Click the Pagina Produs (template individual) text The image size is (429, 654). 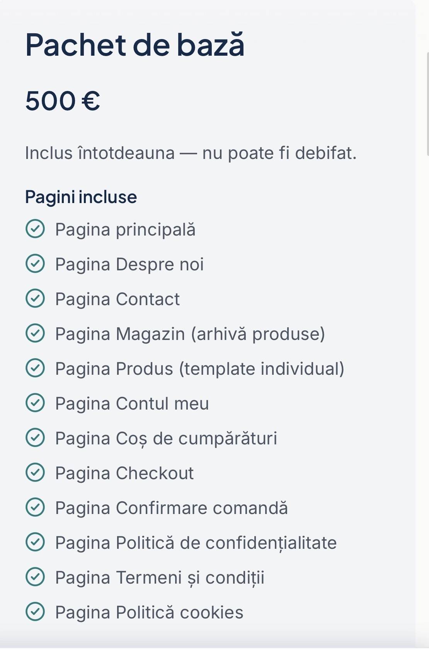200,369
